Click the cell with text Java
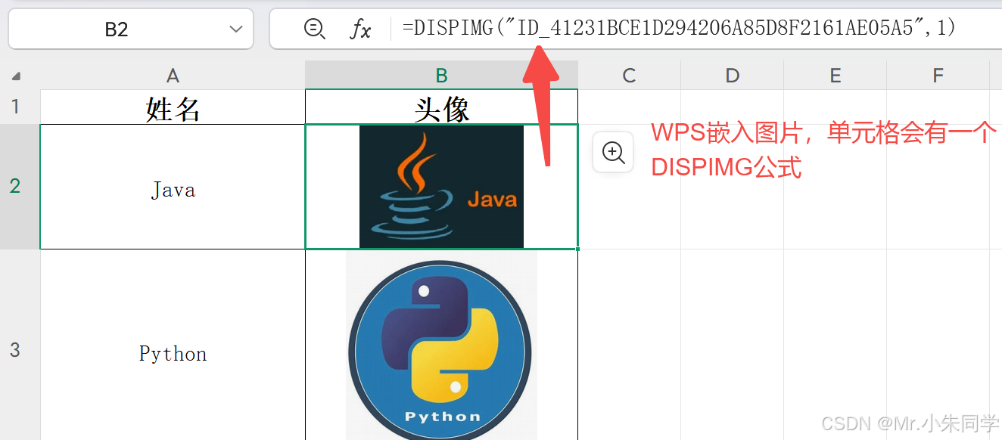Image resolution: width=1002 pixels, height=440 pixels. [173, 187]
